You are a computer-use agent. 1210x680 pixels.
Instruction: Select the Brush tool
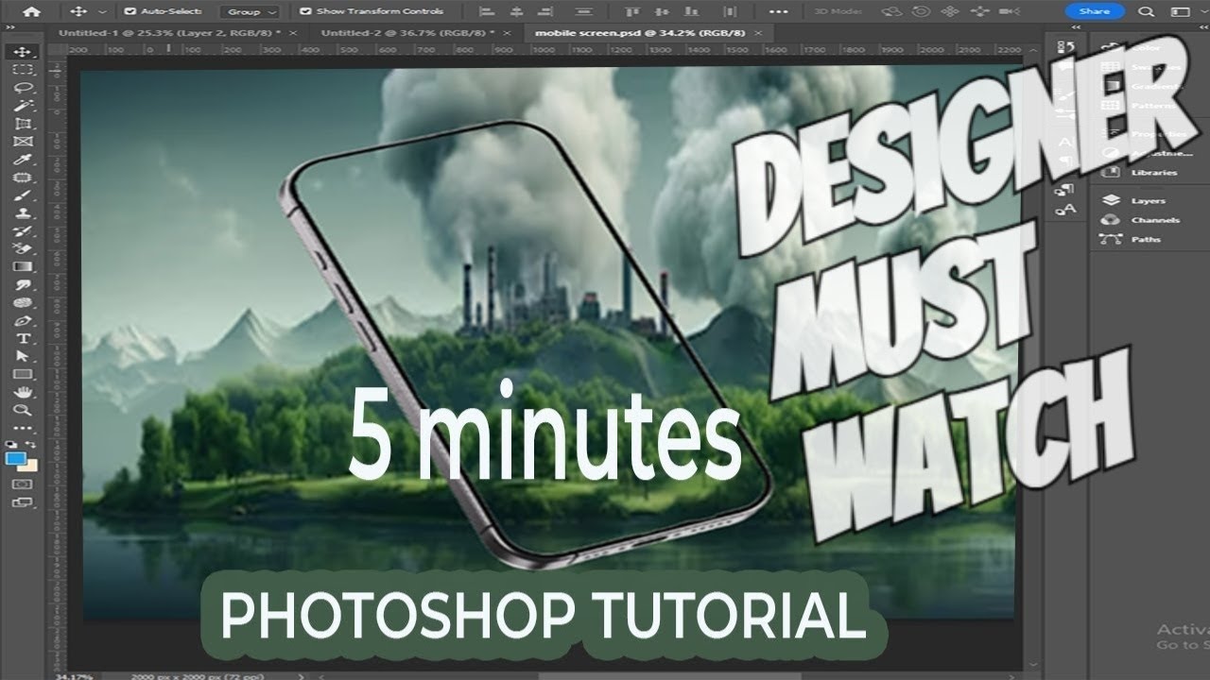tap(24, 195)
